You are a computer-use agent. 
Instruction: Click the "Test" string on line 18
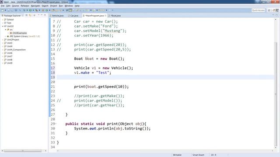pyautogui.click(x=102, y=73)
